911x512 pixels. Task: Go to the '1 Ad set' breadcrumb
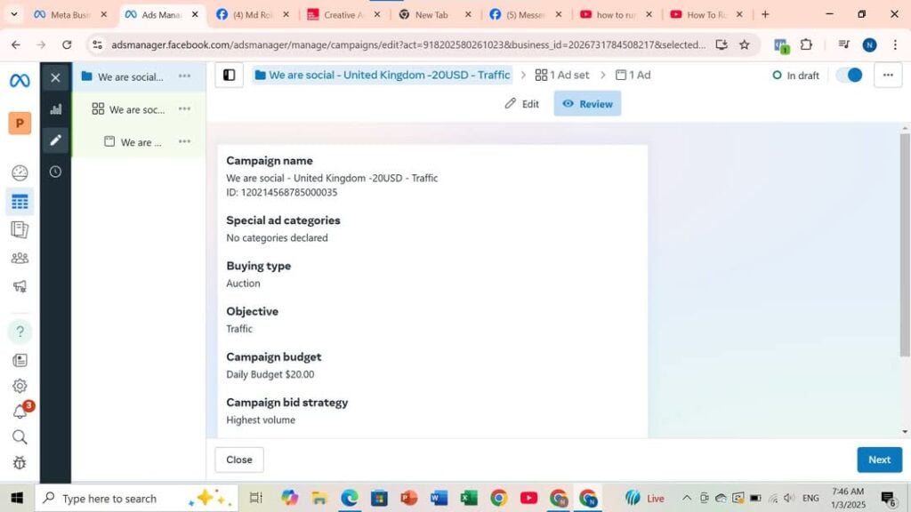pyautogui.click(x=562, y=75)
